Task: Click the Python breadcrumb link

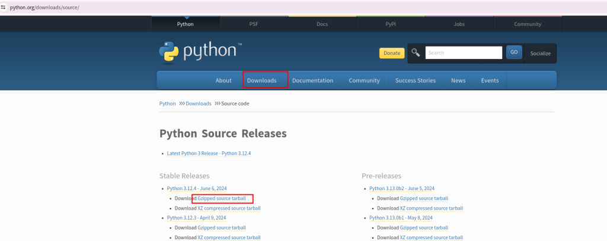Action: 167,103
